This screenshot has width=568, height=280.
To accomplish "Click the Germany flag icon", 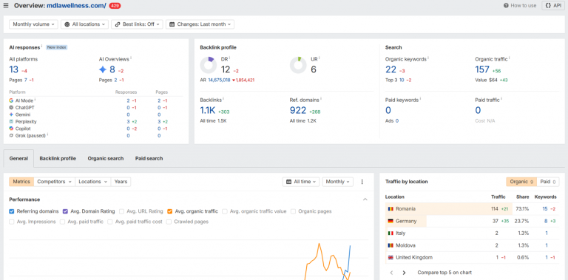I will point(390,221).
